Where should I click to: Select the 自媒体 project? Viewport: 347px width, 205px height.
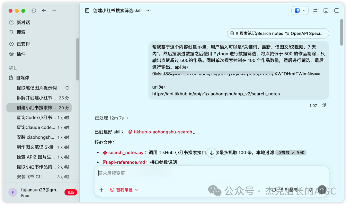point(19,78)
